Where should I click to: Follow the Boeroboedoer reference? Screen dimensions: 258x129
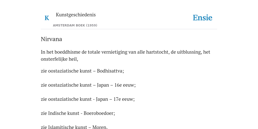(99, 113)
